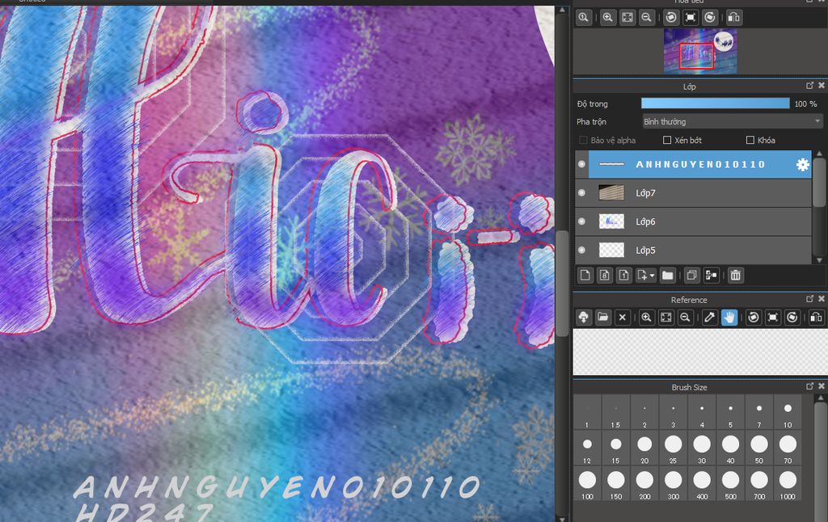The image size is (828, 522).
Task: Choose brush size 100
Action: pyautogui.click(x=587, y=484)
